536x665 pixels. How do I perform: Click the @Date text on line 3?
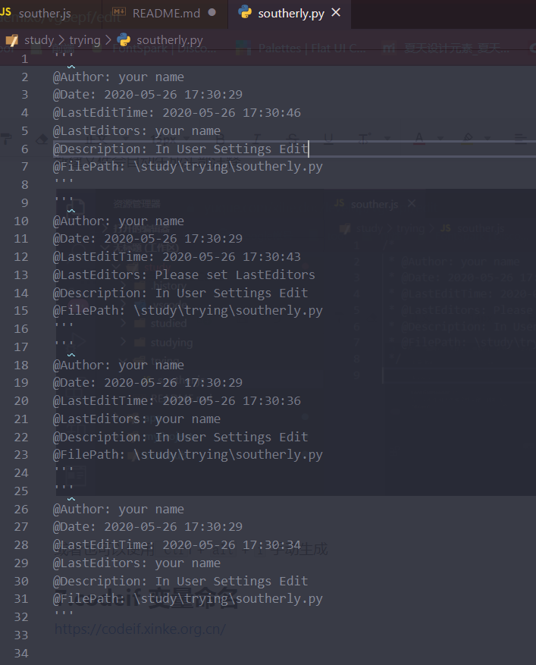pos(148,95)
